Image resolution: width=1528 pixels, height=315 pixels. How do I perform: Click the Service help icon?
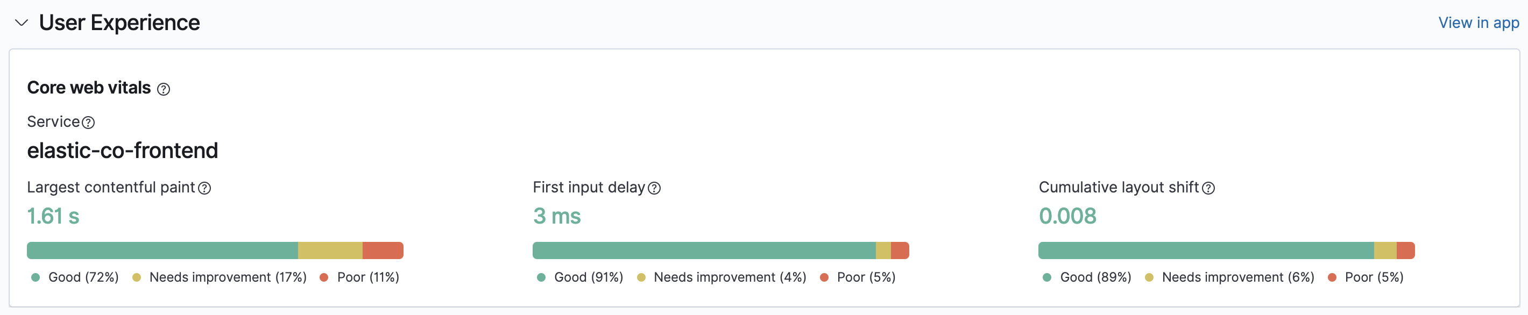pyautogui.click(x=88, y=123)
